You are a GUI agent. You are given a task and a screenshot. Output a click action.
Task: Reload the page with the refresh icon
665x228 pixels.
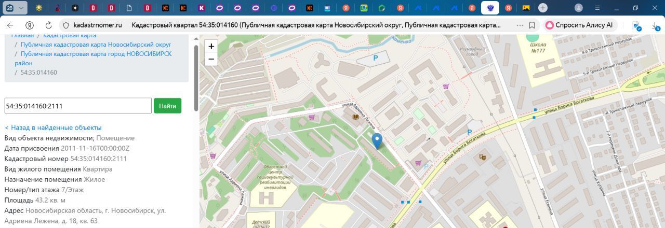(48, 25)
